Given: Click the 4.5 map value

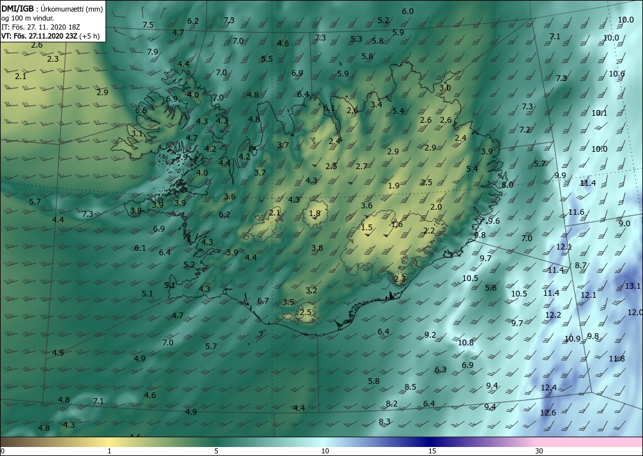Looking at the screenshot, I should 58,352.
